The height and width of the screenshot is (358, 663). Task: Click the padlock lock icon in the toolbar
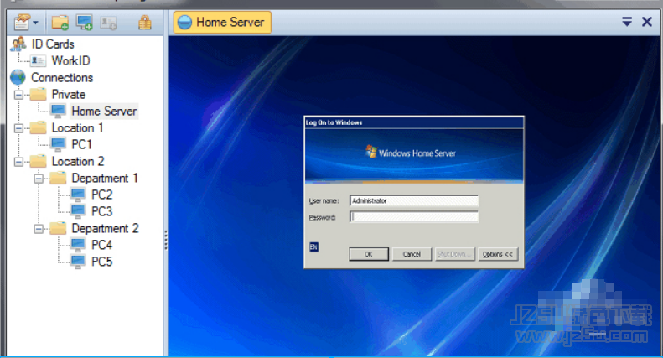[145, 23]
